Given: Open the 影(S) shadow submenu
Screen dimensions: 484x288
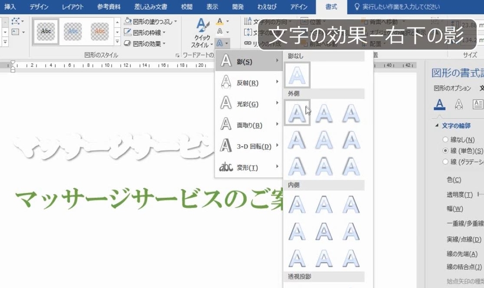Looking at the screenshot, I should point(249,61).
